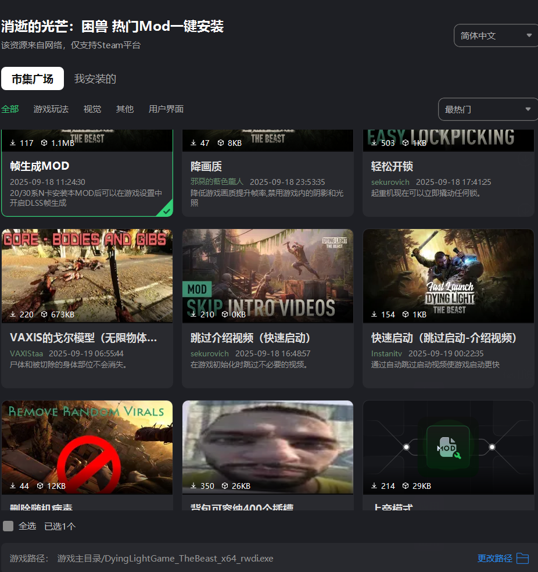The width and height of the screenshot is (538, 572).
Task: Open the man's face mod thumbnail
Action: [x=268, y=447]
